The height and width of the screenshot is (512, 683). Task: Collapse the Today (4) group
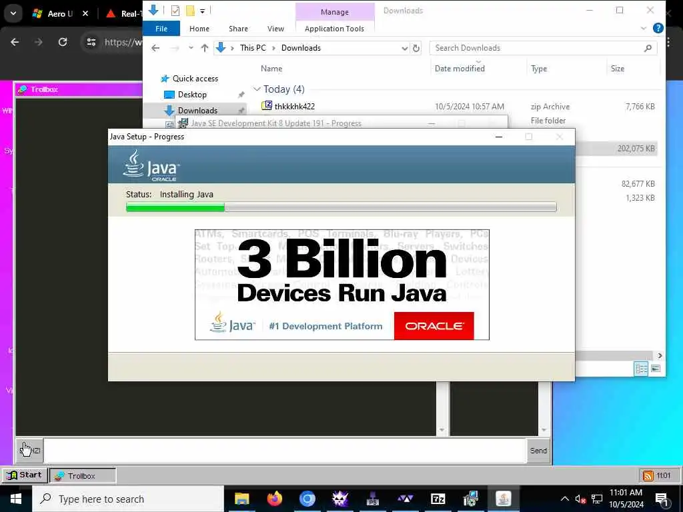(x=257, y=89)
